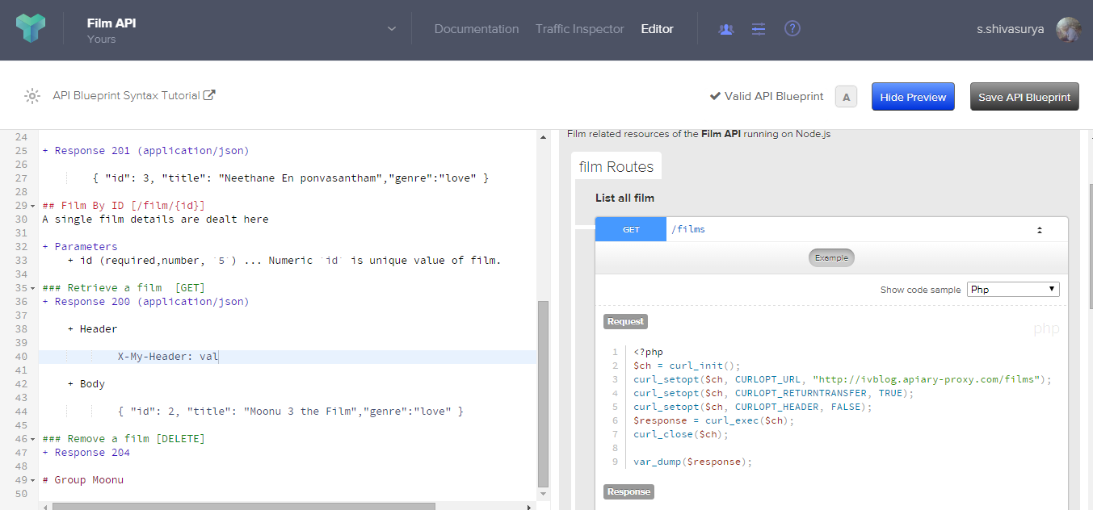
Task: Open the Film API project switcher chevron
Action: [x=392, y=29]
